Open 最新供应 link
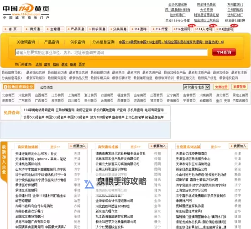Viewport: 251px width, 229px height. [x=118, y=72]
